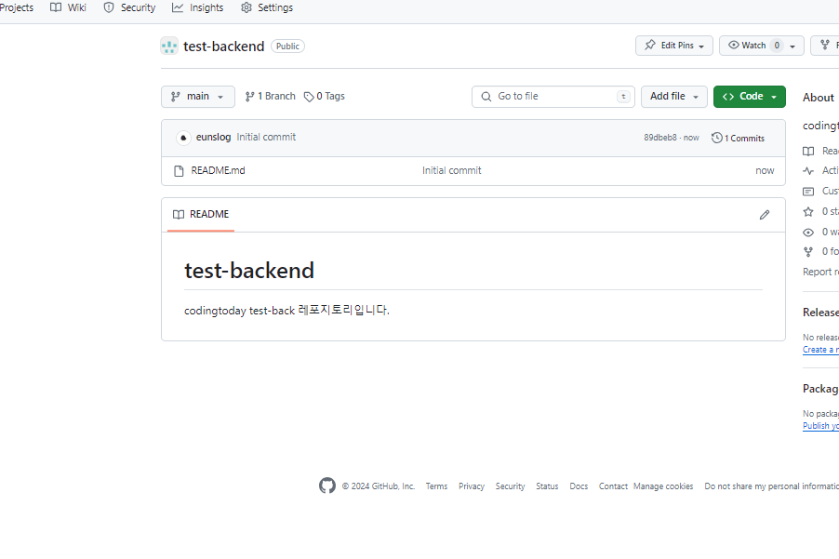Image resolution: width=839 pixels, height=559 pixels.
Task: Open the README.md file
Action: [x=218, y=170]
